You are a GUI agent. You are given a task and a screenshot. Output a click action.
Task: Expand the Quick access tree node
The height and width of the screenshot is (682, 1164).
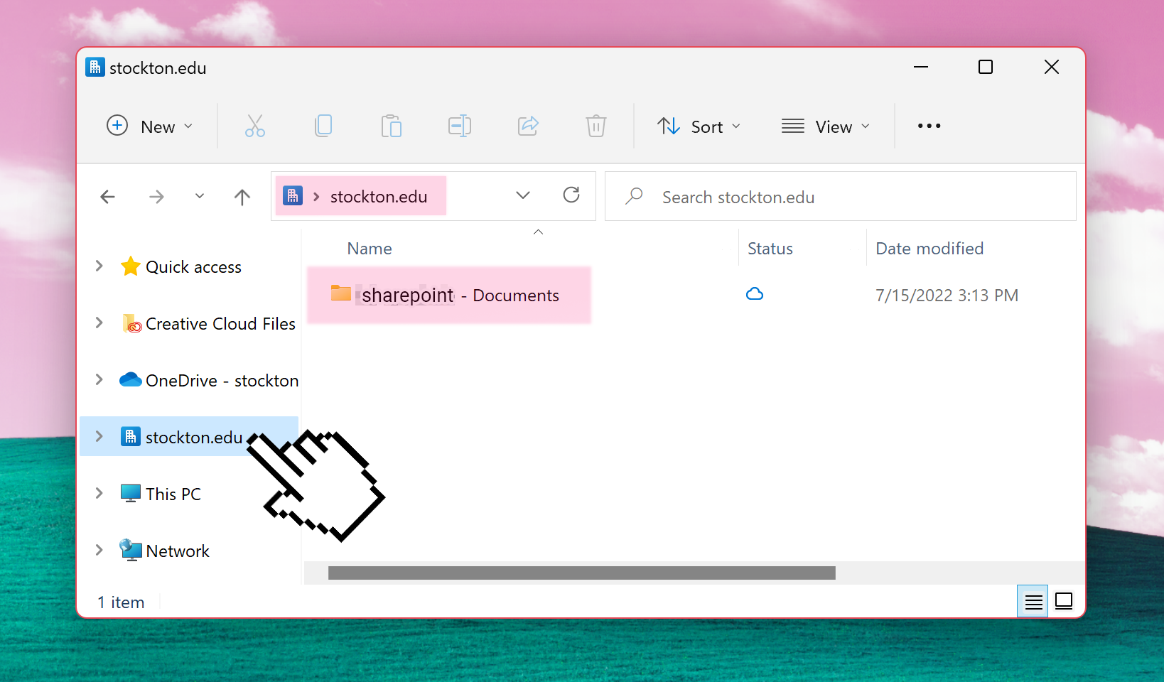point(99,266)
